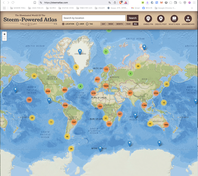Click the Steem-Powered Atlas title logo
Screen dimensions: 198x176
[30, 20]
